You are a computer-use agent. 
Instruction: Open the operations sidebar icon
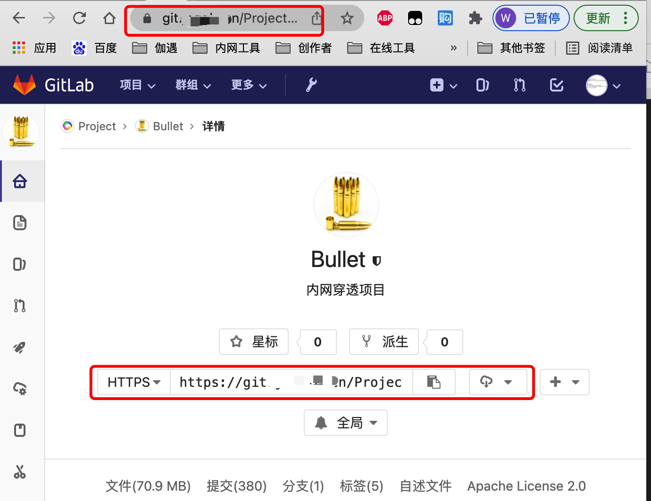(20, 389)
